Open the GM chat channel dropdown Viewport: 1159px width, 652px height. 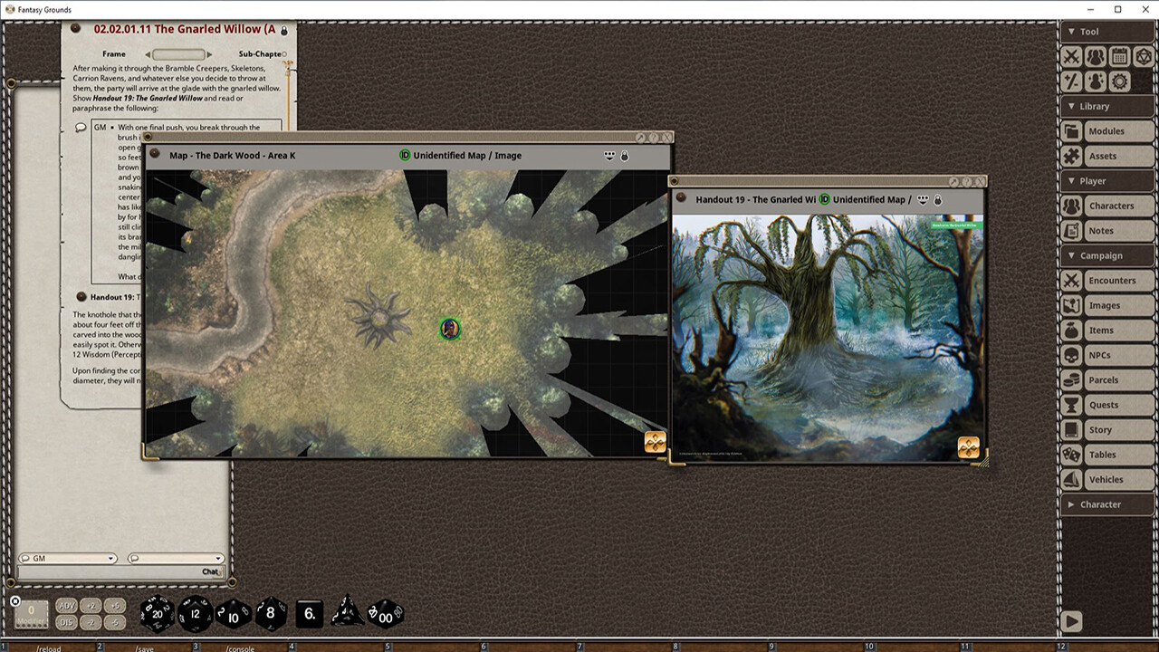pos(68,559)
